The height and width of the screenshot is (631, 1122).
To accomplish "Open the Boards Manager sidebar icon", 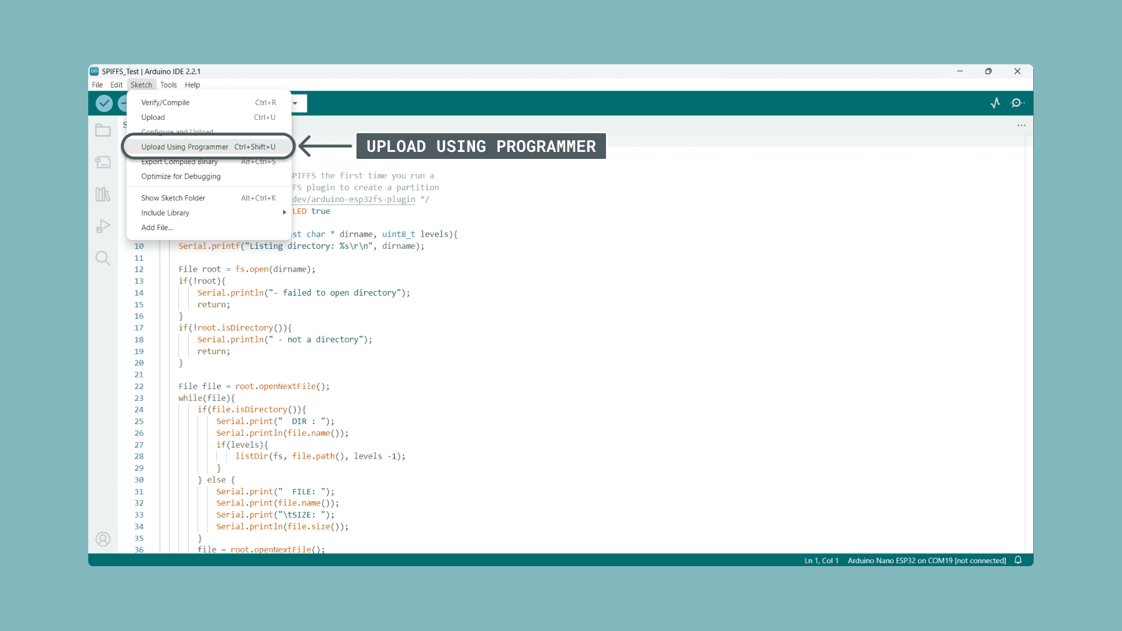I will [103, 162].
